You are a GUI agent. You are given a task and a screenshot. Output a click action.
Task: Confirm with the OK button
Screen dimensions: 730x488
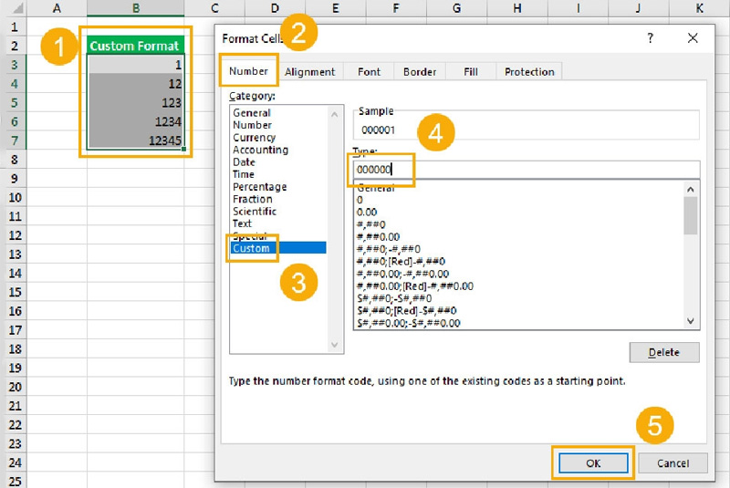[x=593, y=463]
